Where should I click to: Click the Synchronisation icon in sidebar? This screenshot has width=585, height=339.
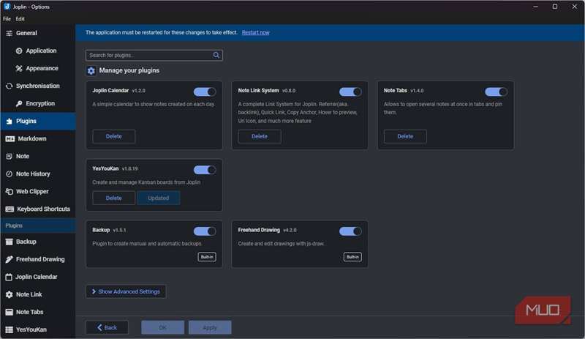[x=9, y=86]
